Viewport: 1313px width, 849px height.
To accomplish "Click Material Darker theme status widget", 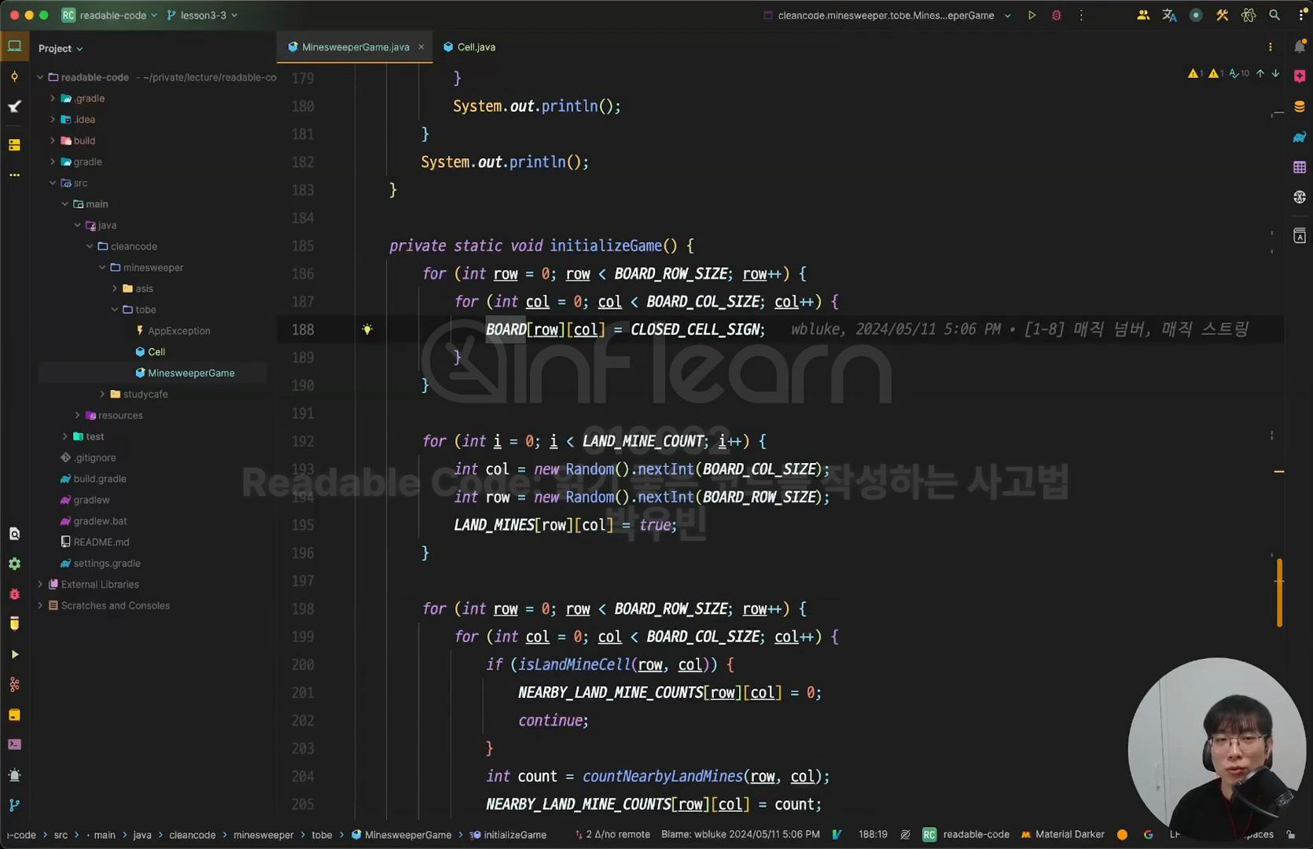I will coord(1062,834).
